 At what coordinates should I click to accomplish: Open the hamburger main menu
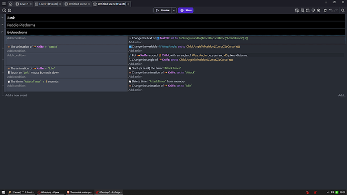coord(4,4)
